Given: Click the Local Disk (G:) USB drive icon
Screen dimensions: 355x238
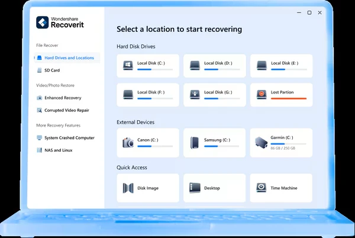Looking at the screenshot, I should click(195, 95).
